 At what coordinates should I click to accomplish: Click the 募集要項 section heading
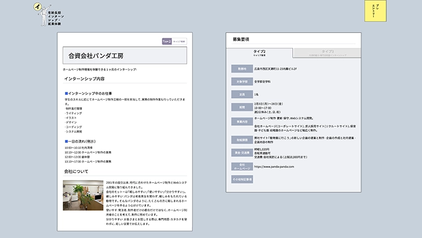(x=241, y=39)
